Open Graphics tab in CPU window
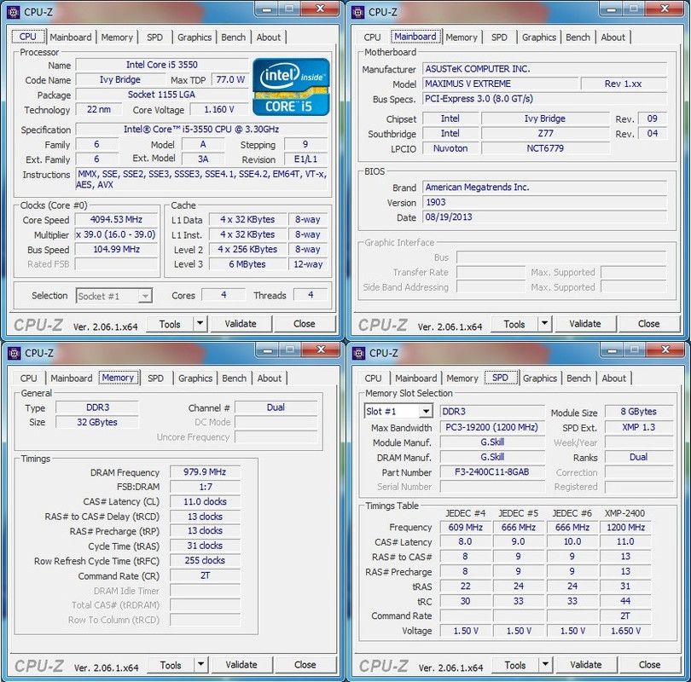The image size is (691, 682). point(195,38)
